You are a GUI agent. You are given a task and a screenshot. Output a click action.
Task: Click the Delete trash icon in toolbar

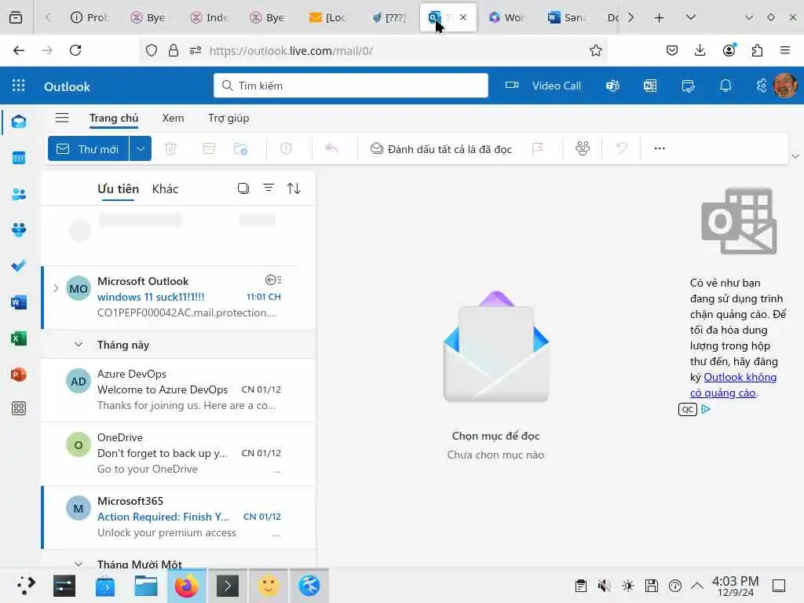(x=170, y=148)
